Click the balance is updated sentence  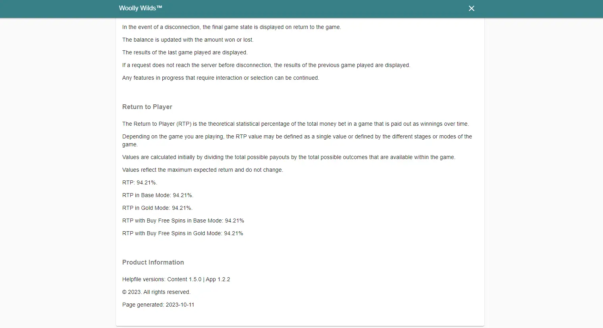tap(188, 40)
